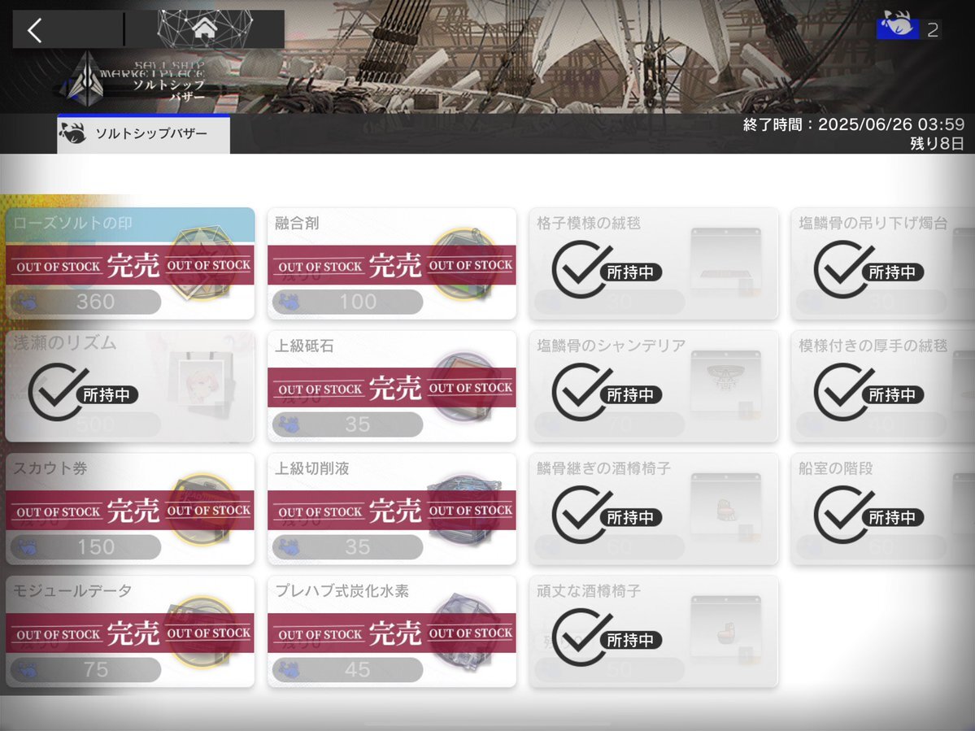The image size is (975, 731).
Task: Open the 塩鱗骨の吊り下げ燭台 furniture card
Action: (x=883, y=263)
